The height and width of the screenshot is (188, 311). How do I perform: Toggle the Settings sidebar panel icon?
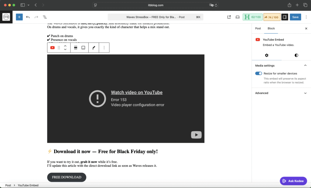pos(284,17)
